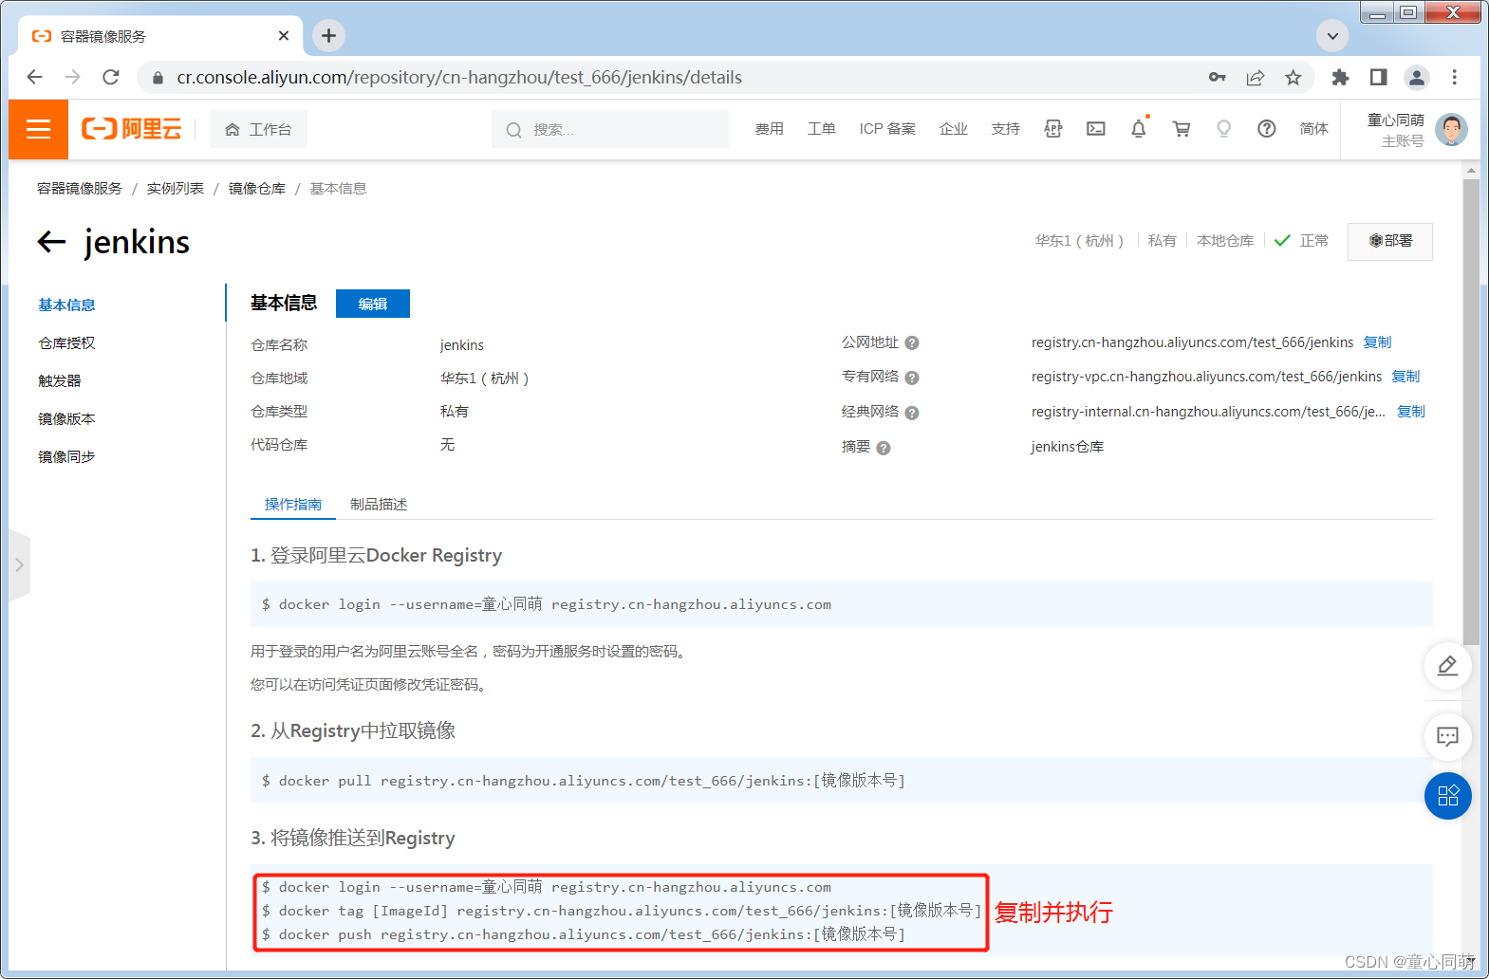Image resolution: width=1489 pixels, height=979 pixels.
Task: Open the floating edit pencil button
Action: click(1447, 666)
